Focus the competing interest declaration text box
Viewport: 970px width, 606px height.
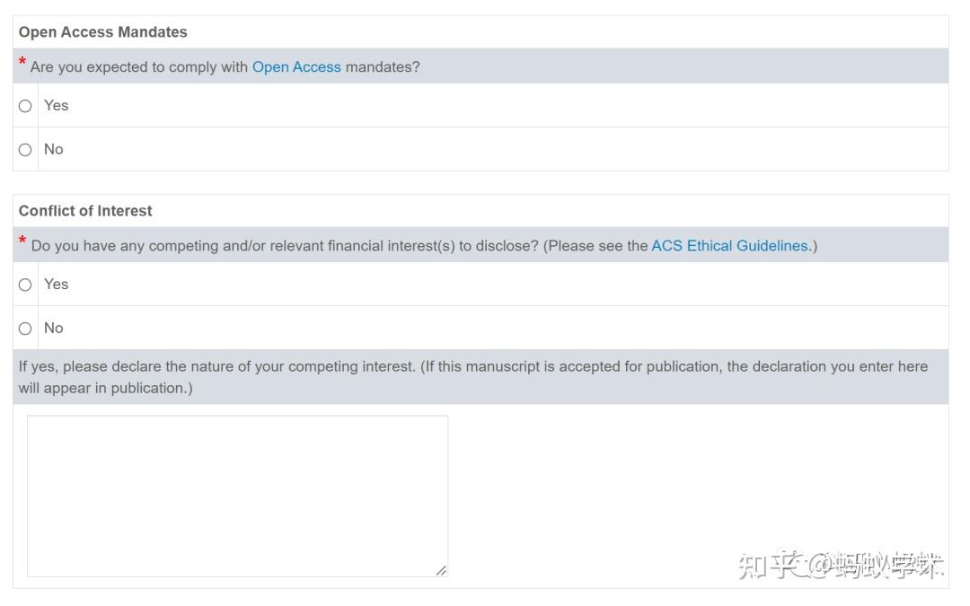click(x=237, y=496)
